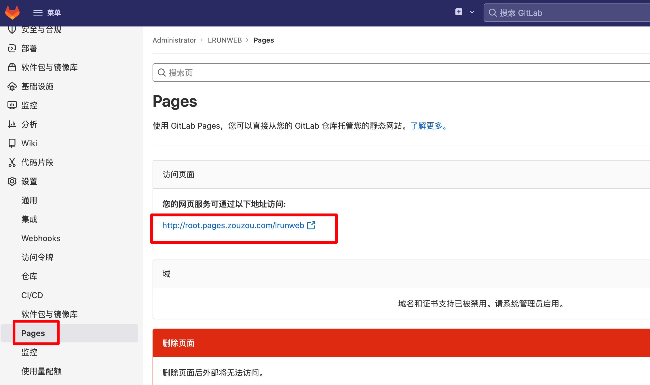
Task: Click the 域名和证书支持已被禁用 message
Action: (x=482, y=304)
